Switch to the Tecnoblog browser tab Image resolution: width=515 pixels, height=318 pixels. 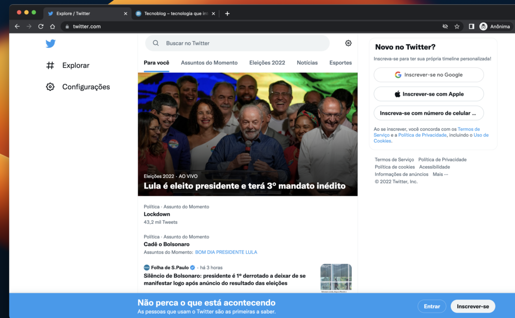[x=176, y=14]
